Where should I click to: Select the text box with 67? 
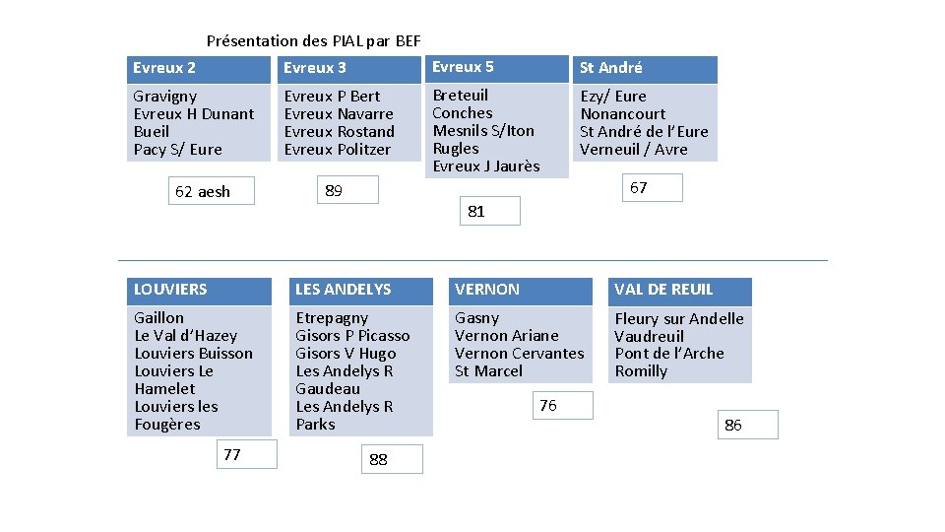[x=652, y=187]
